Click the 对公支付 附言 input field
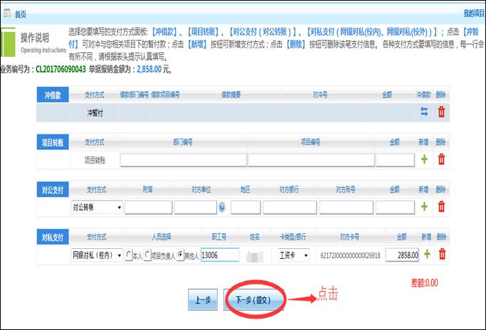 pyautogui.click(x=149, y=207)
